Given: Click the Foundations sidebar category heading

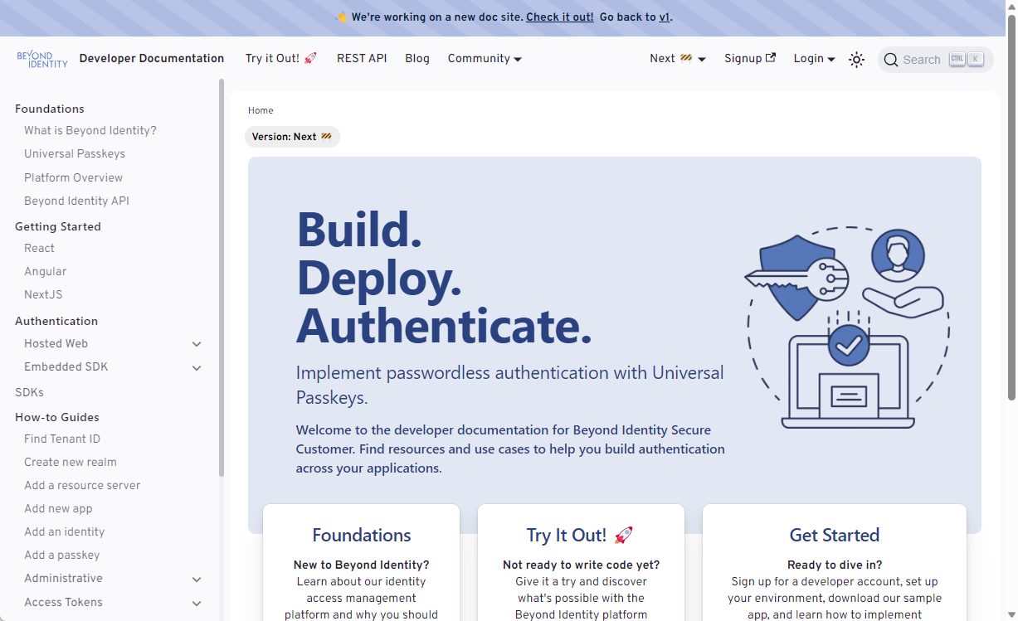Looking at the screenshot, I should 50,109.
